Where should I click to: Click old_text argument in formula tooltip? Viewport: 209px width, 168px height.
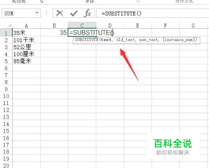click(125, 40)
